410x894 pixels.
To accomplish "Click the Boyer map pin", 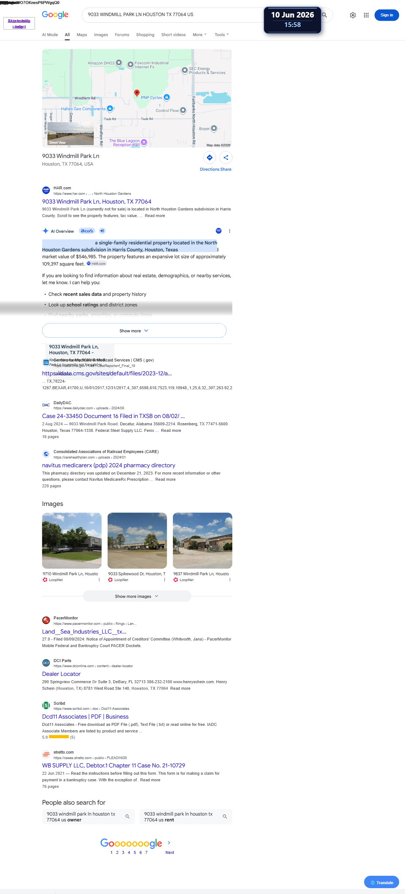I will tap(214, 128).
